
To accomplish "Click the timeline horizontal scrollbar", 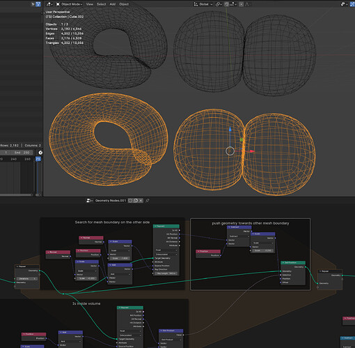I will [x=16, y=195].
